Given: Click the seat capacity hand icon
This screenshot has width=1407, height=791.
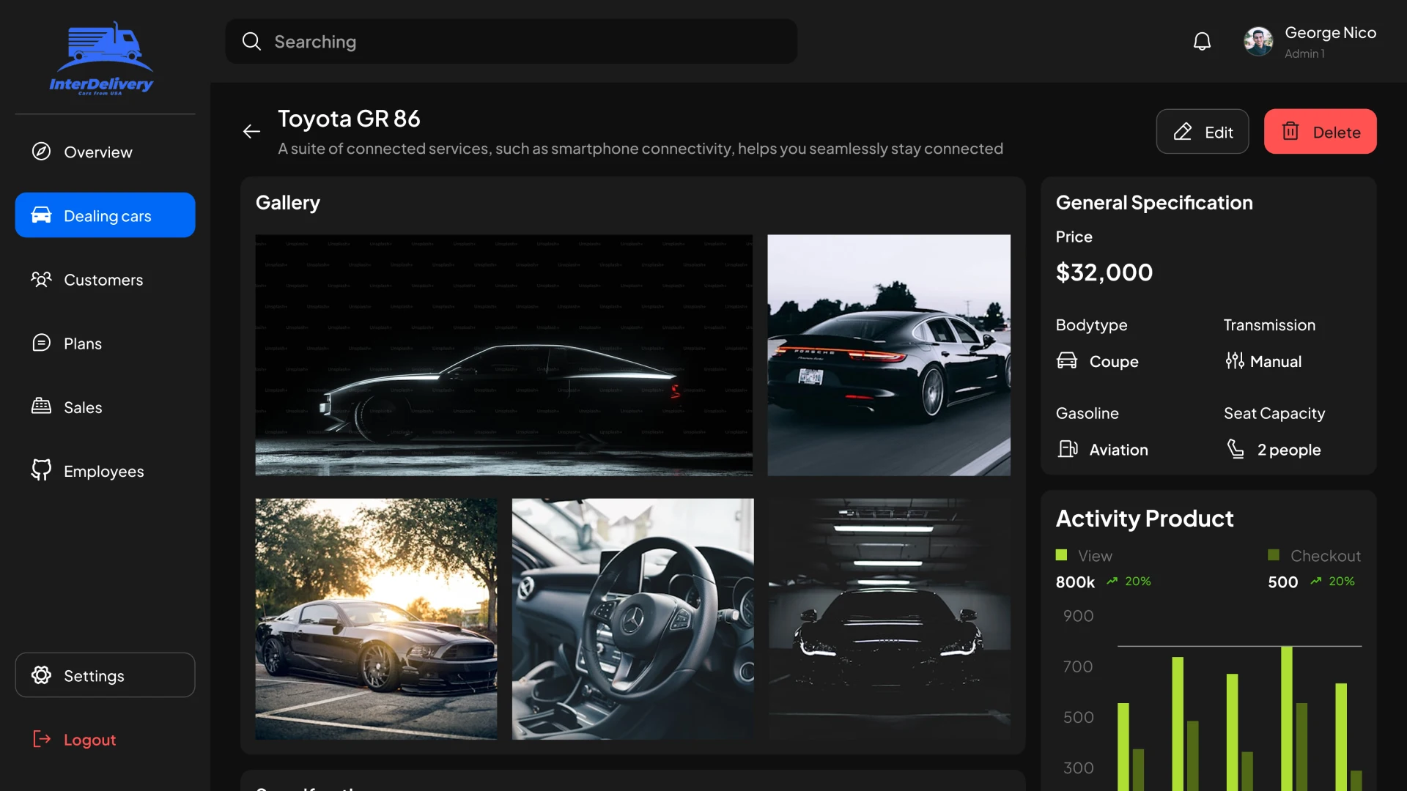Looking at the screenshot, I should pos(1236,449).
